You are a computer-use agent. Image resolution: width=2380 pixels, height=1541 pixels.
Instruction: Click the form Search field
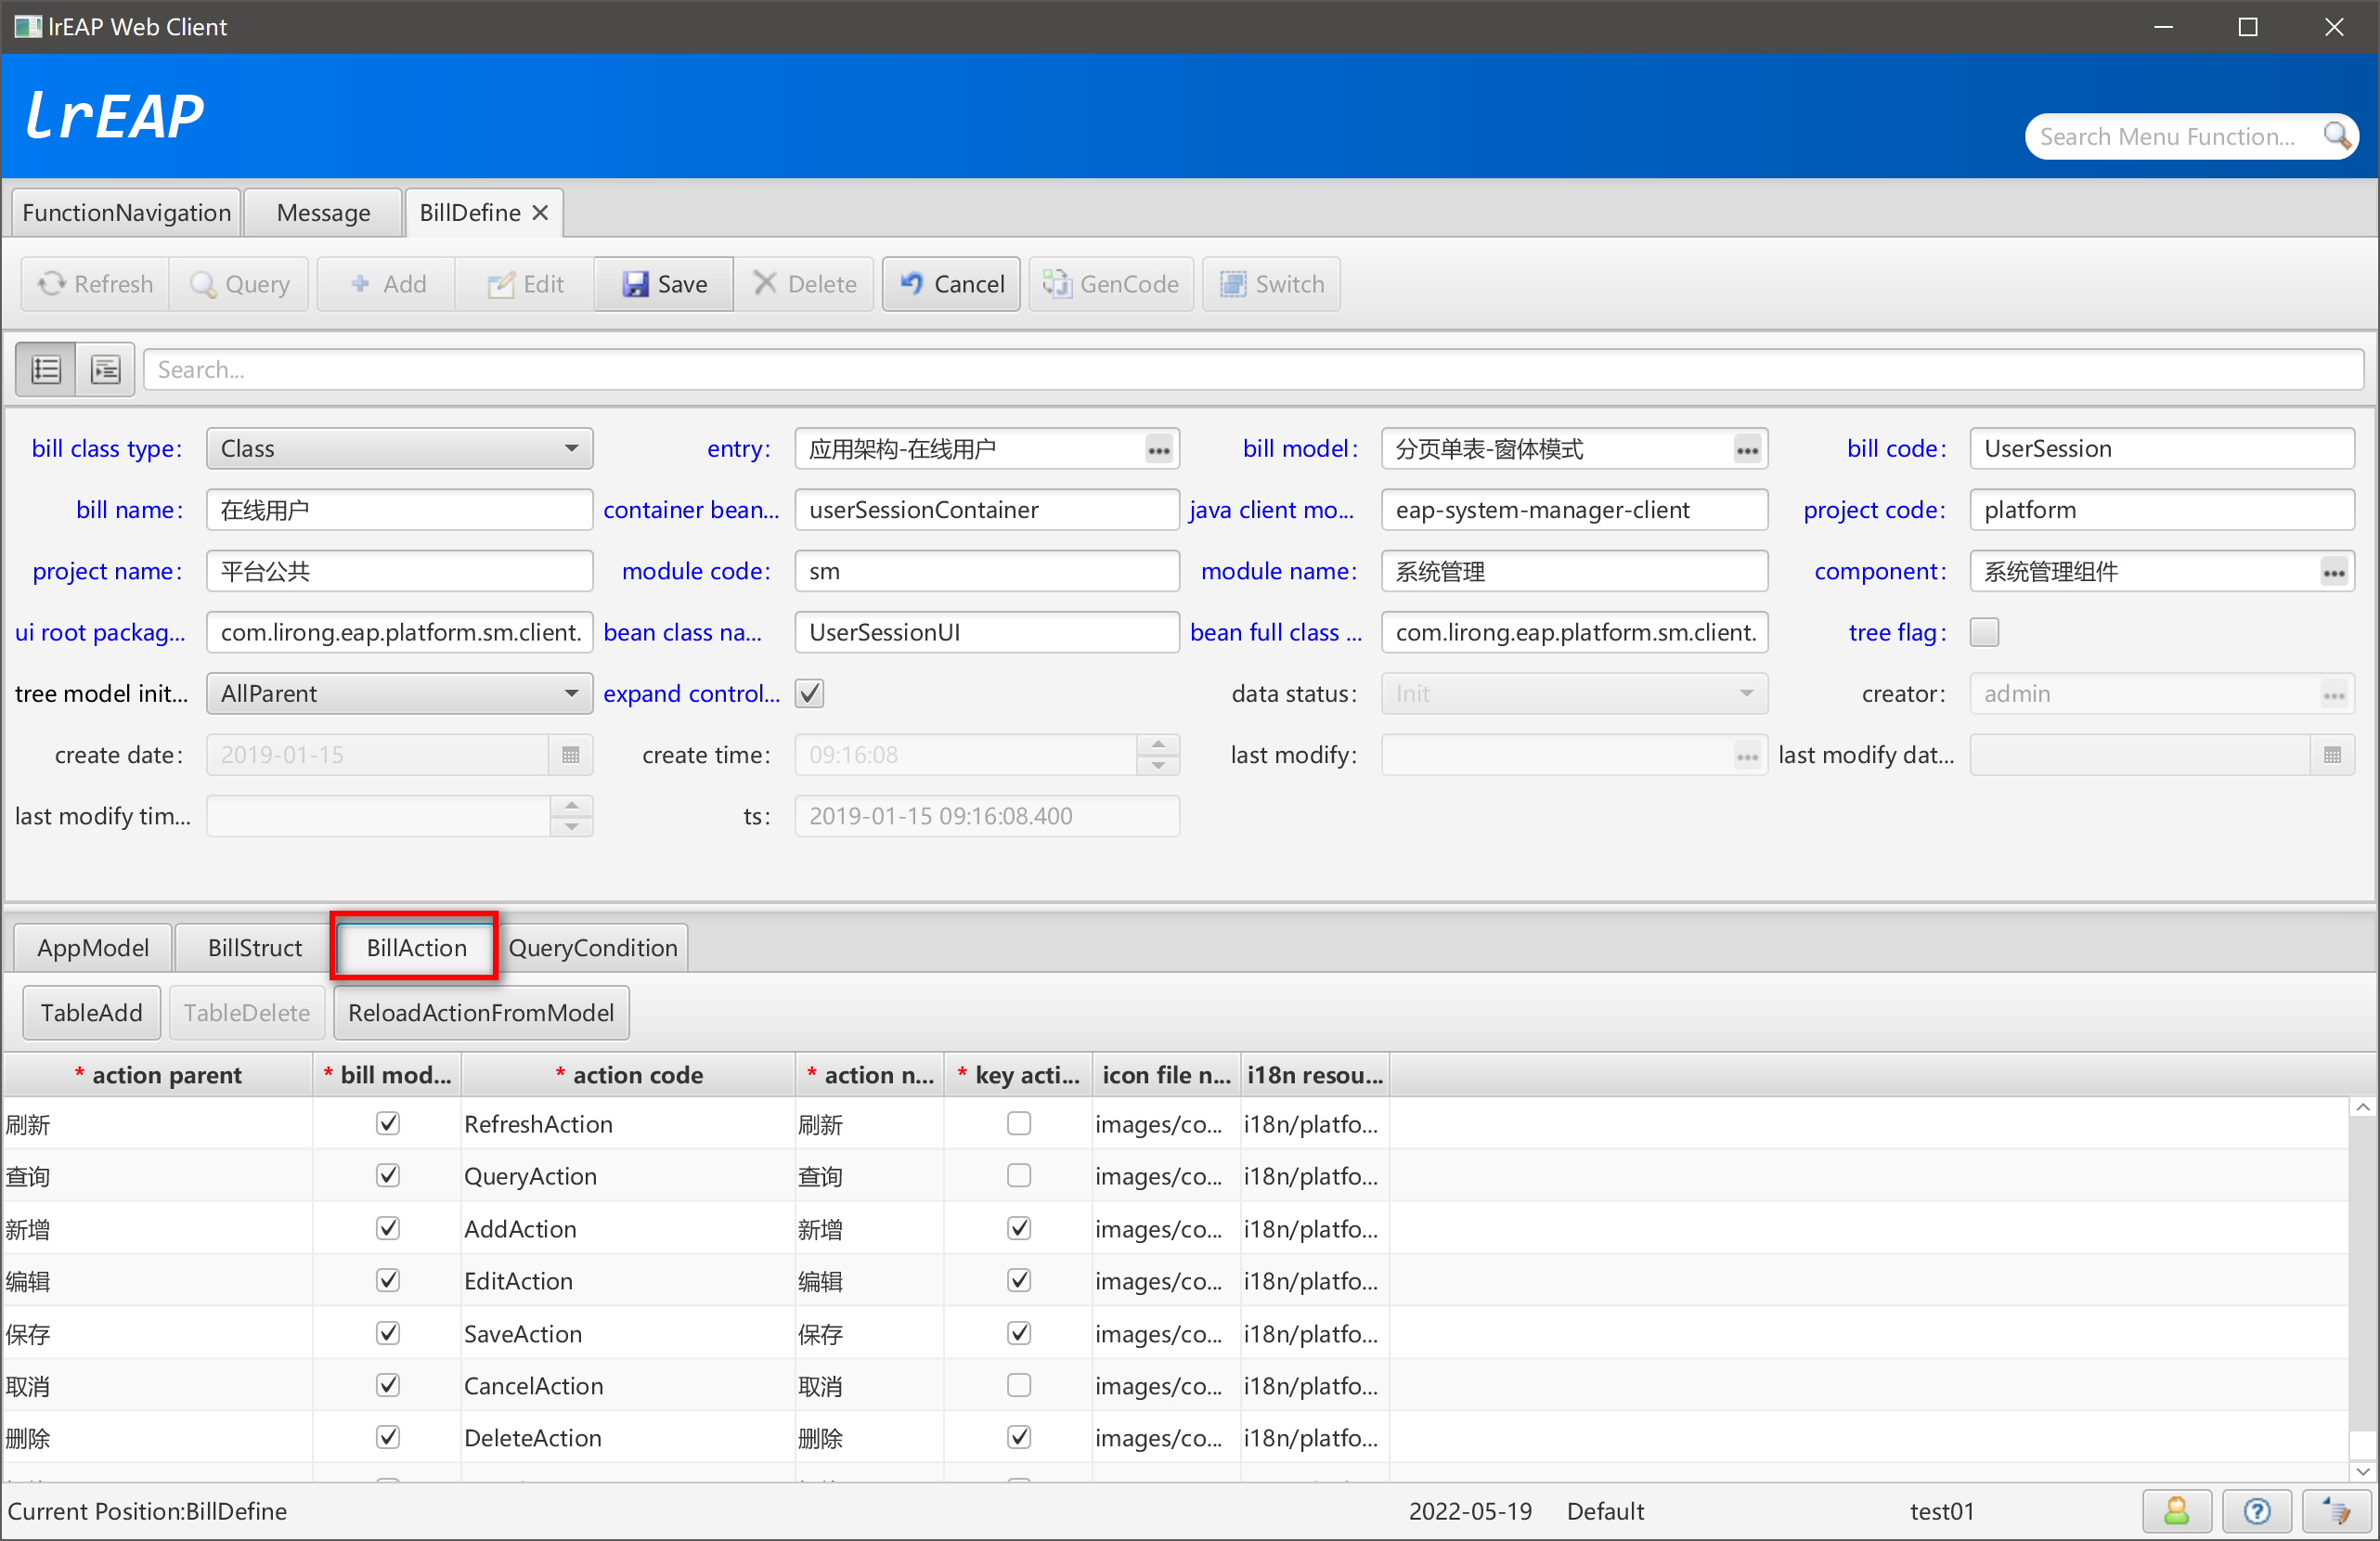1254,370
